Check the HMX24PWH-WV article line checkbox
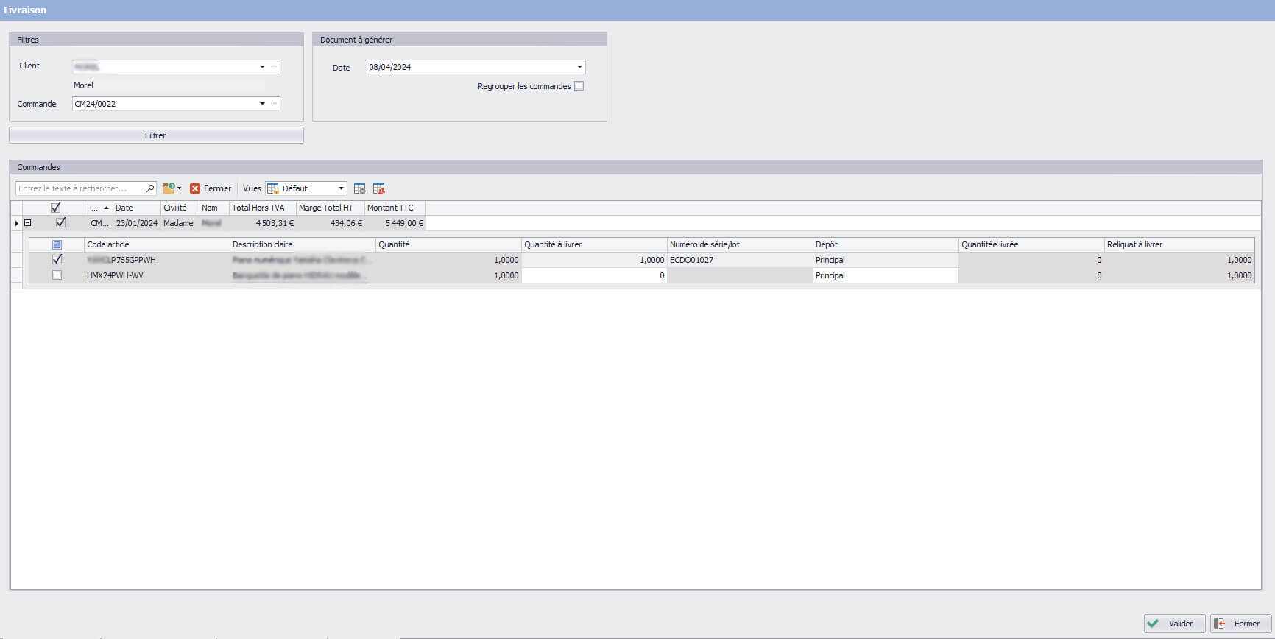 pos(57,275)
